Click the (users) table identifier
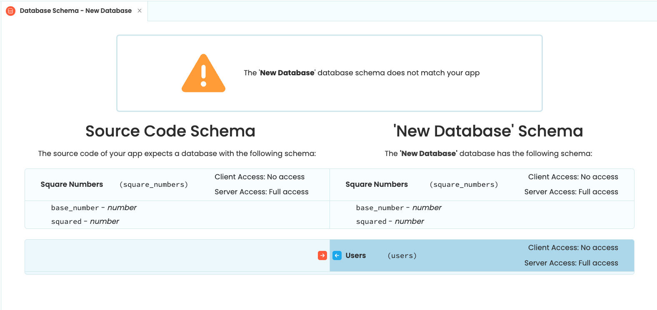The image size is (657, 310). click(x=402, y=255)
